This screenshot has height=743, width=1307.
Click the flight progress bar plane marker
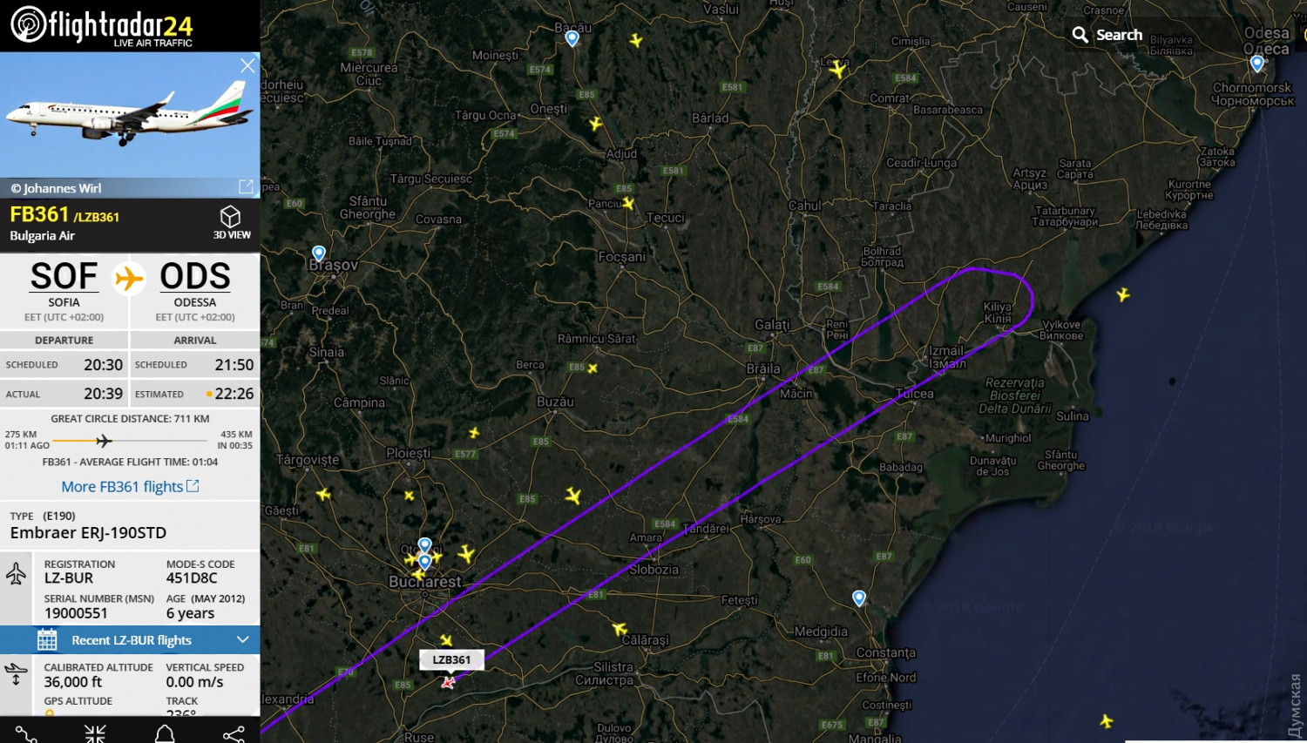104,441
